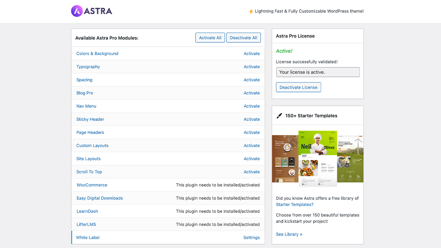Open the Spacing module link
Image resolution: width=441 pixels, height=248 pixels.
click(x=84, y=80)
